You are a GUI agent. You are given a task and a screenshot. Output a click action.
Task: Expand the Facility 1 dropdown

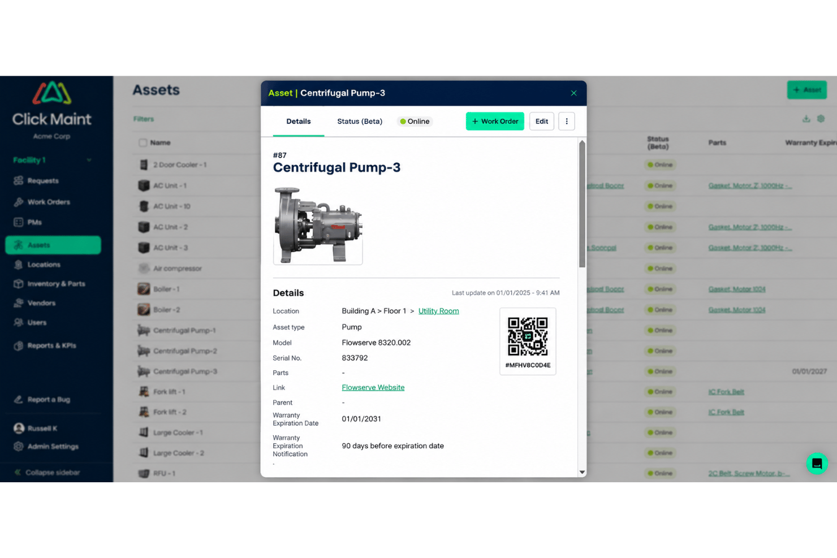pos(89,161)
